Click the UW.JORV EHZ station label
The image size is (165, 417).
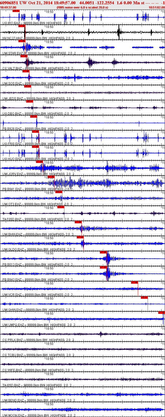[13, 174]
